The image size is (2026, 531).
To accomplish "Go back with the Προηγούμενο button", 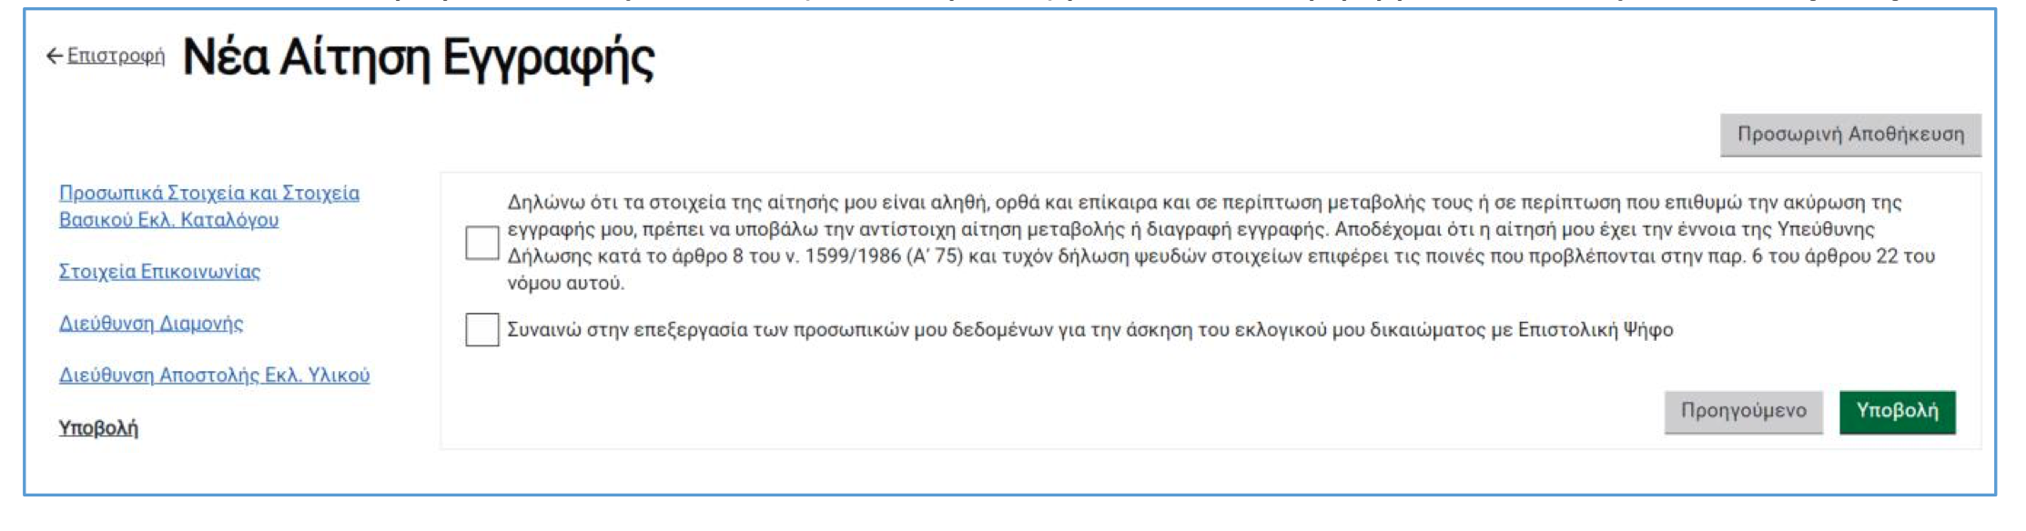I will 1743,412.
